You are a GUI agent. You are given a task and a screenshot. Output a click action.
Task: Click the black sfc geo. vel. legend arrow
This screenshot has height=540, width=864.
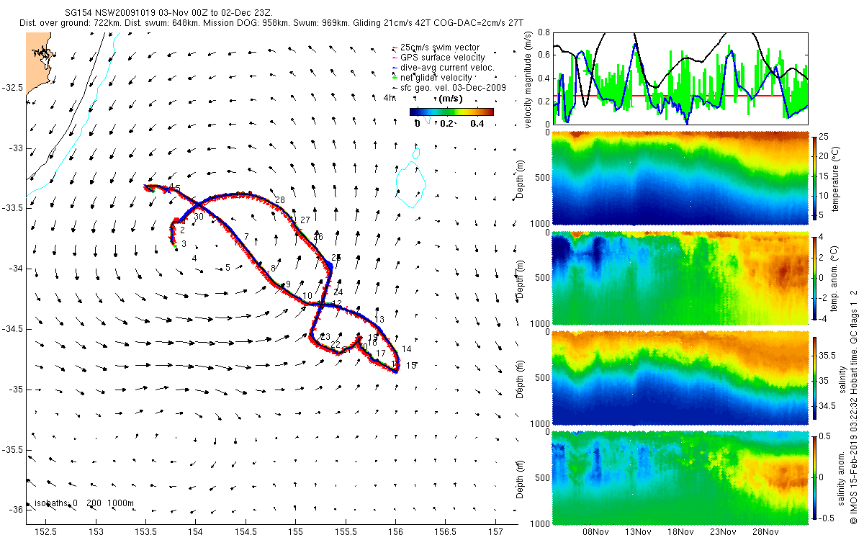tap(395, 87)
